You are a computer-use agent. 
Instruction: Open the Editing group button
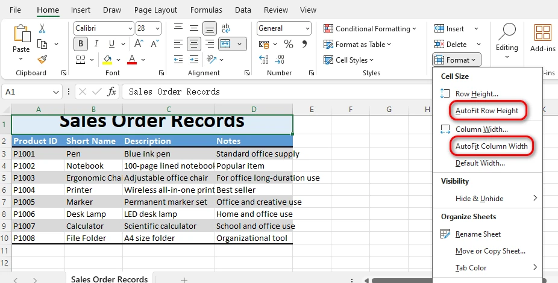click(507, 41)
